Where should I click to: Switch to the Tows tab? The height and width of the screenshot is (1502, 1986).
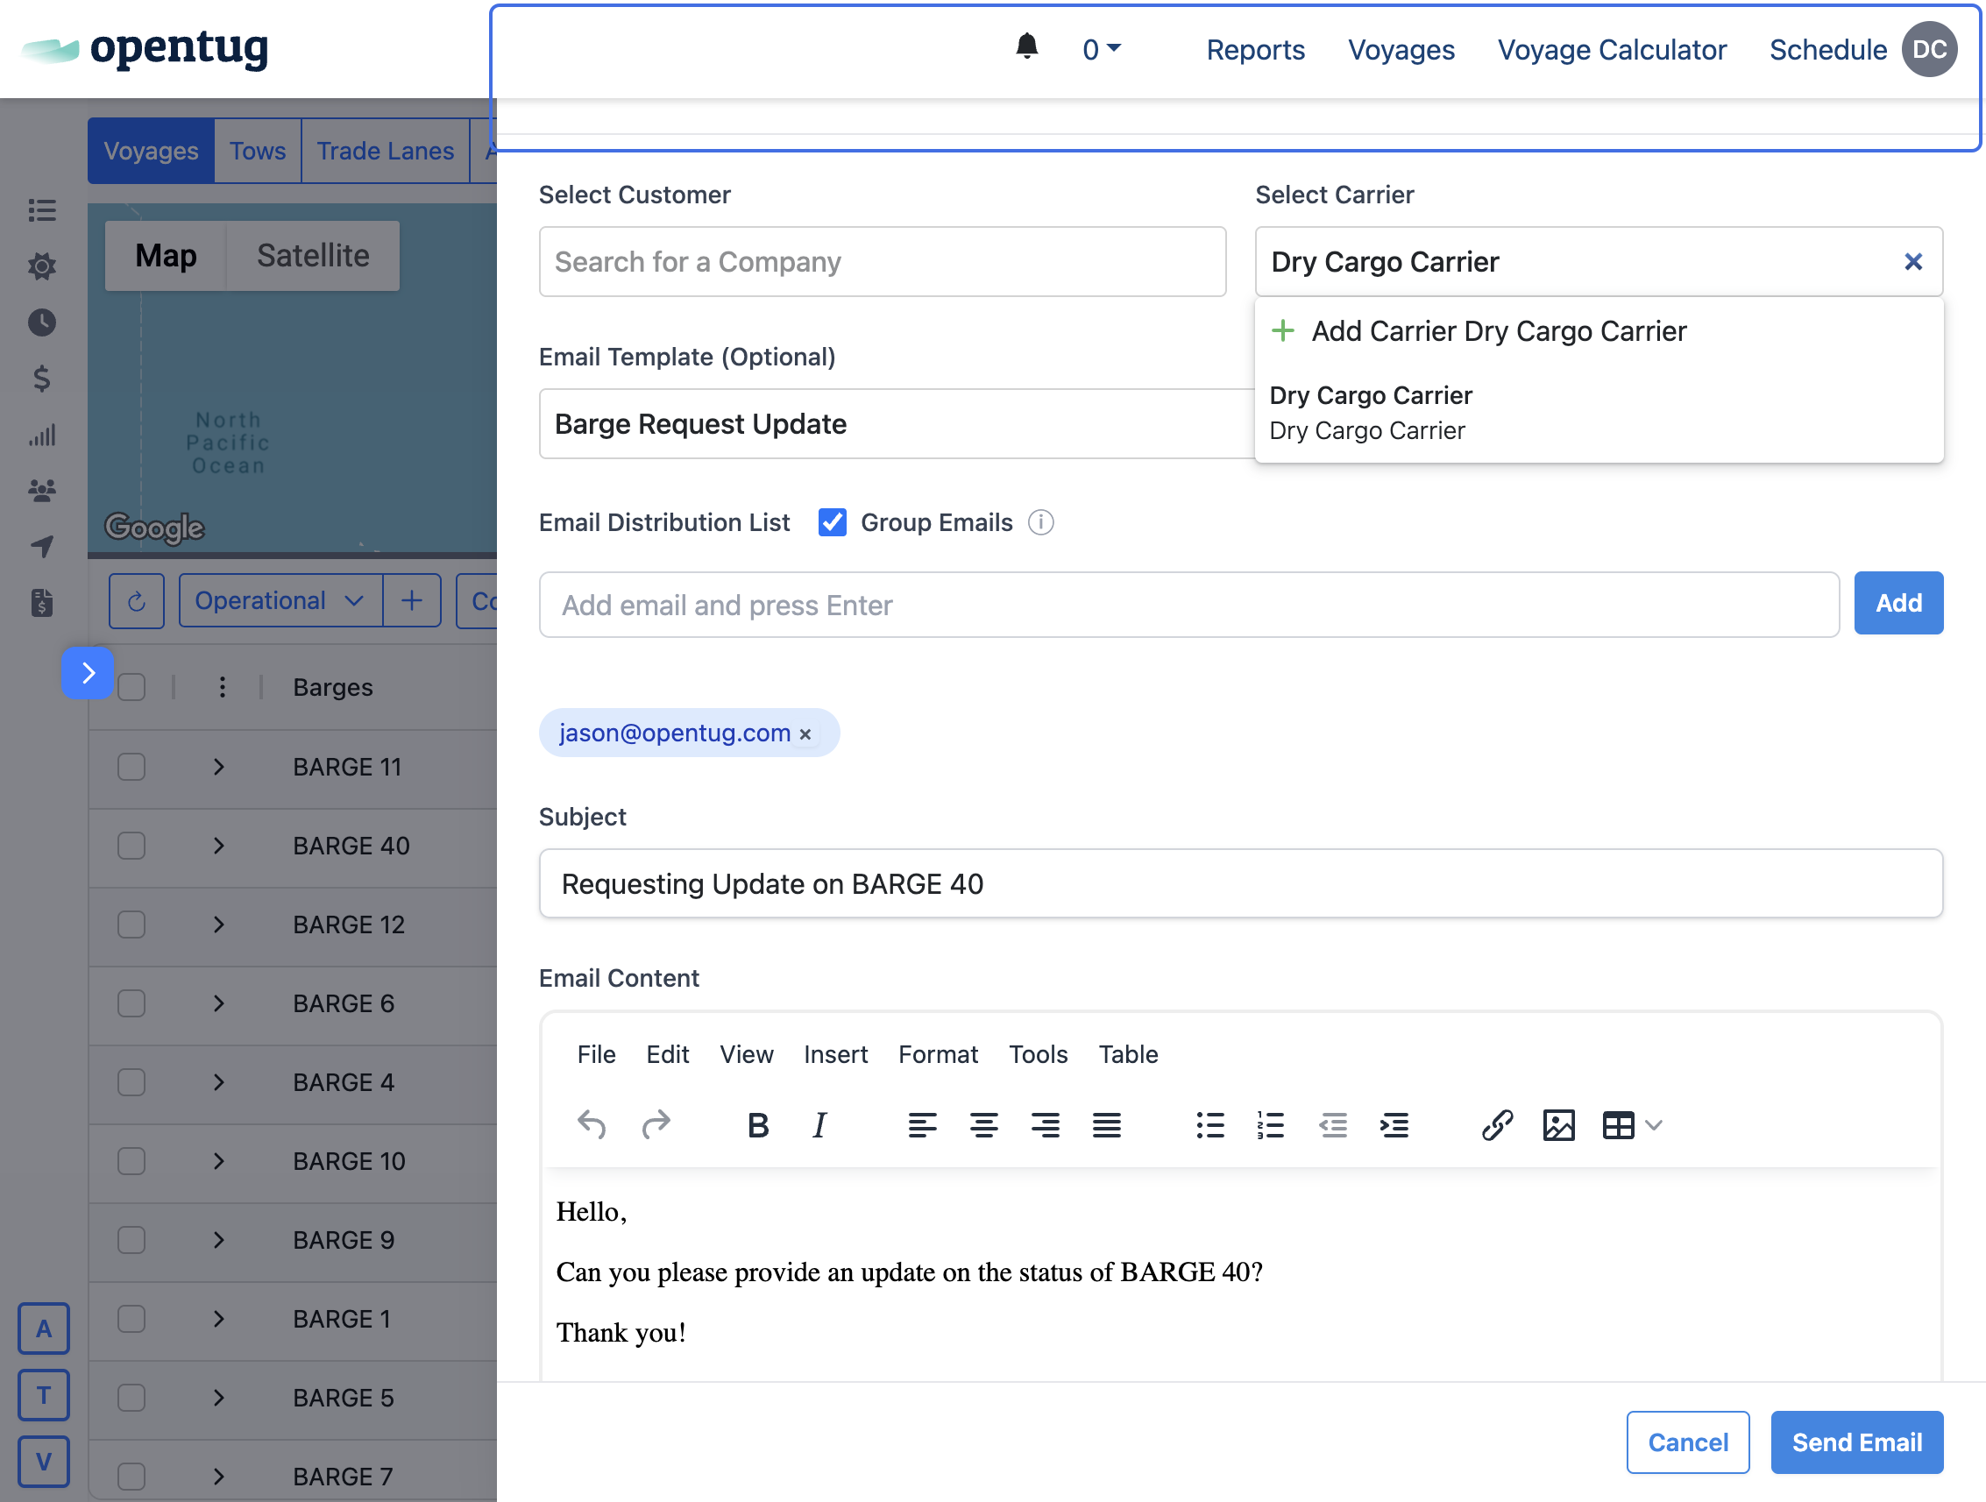tap(257, 151)
